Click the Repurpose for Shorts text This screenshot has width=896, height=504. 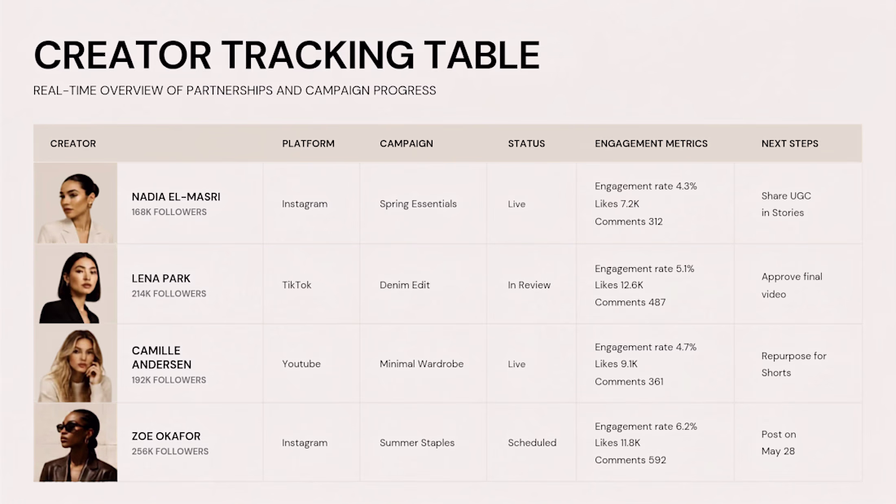[x=793, y=364]
